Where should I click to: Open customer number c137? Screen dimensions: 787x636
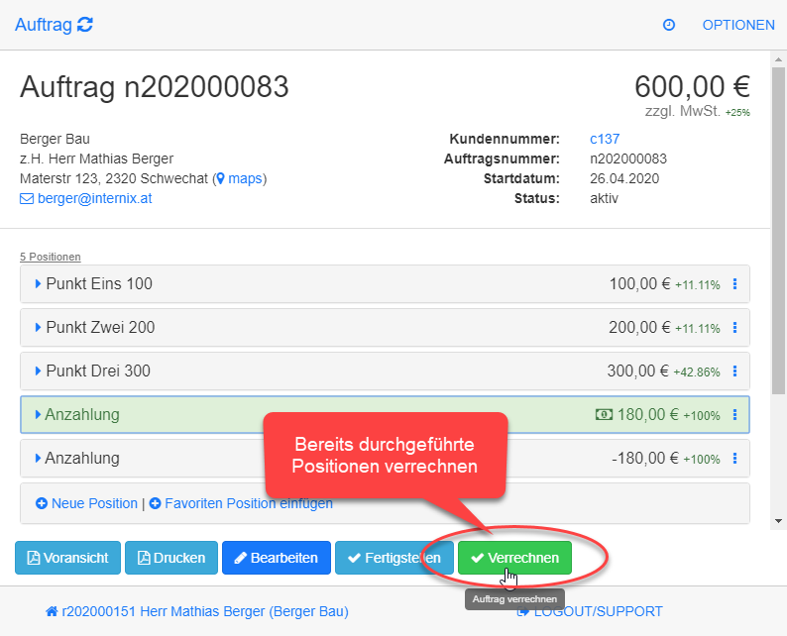(x=605, y=139)
